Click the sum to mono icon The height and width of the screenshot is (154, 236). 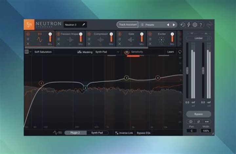(190, 121)
